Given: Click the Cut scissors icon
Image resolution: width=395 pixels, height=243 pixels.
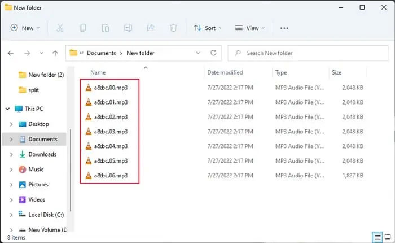Looking at the screenshot, I should 60,28.
